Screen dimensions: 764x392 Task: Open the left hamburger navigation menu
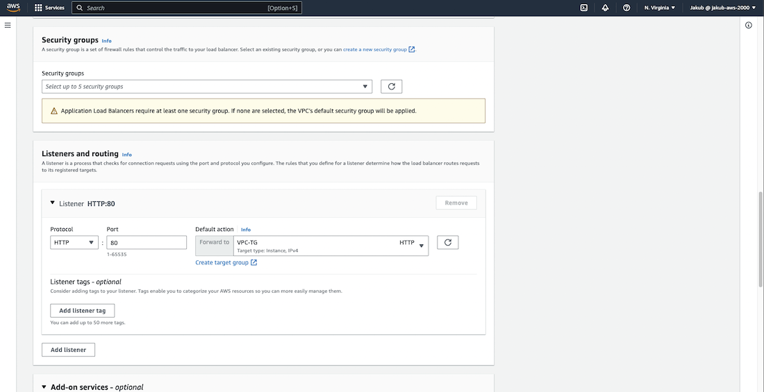(8, 25)
